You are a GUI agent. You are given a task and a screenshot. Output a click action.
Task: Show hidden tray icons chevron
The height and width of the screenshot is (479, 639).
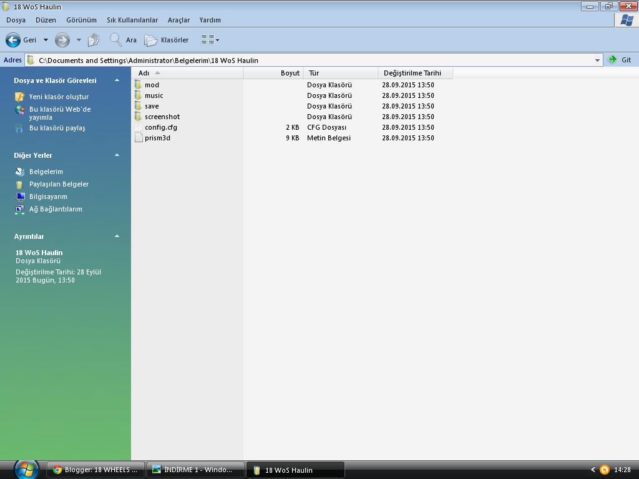point(593,470)
